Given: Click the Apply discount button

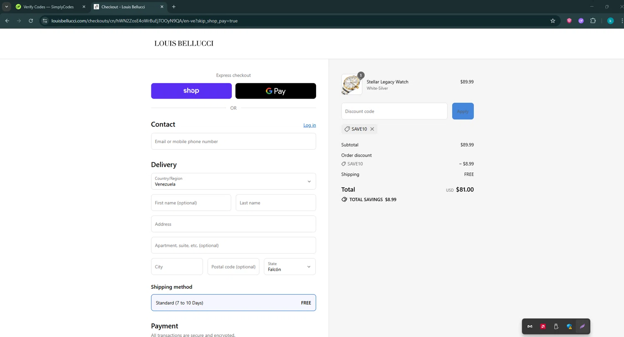Looking at the screenshot, I should pos(463,111).
